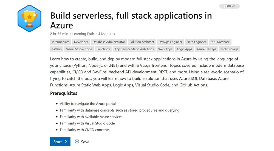Select the Logic Apps tag

point(185,49)
